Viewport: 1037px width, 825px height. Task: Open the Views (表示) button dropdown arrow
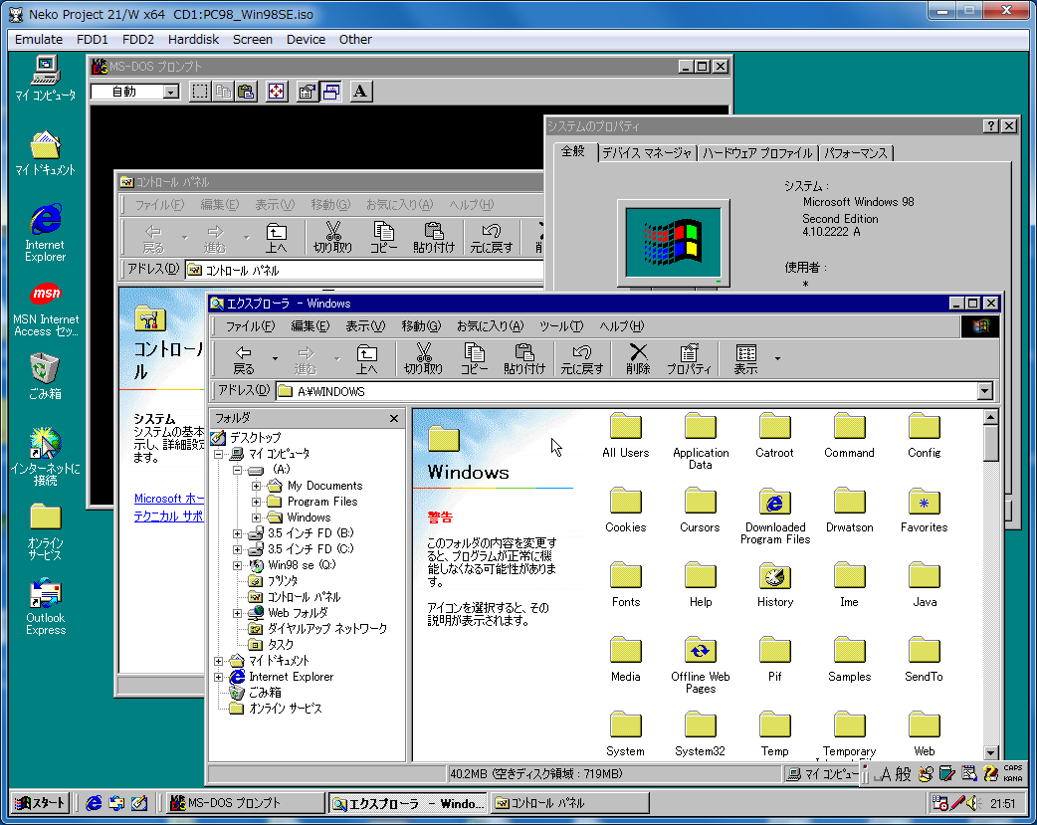click(x=777, y=358)
